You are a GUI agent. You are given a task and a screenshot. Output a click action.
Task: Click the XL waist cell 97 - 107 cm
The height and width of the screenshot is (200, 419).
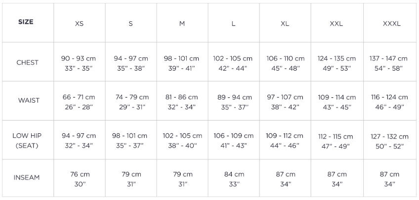(285, 102)
